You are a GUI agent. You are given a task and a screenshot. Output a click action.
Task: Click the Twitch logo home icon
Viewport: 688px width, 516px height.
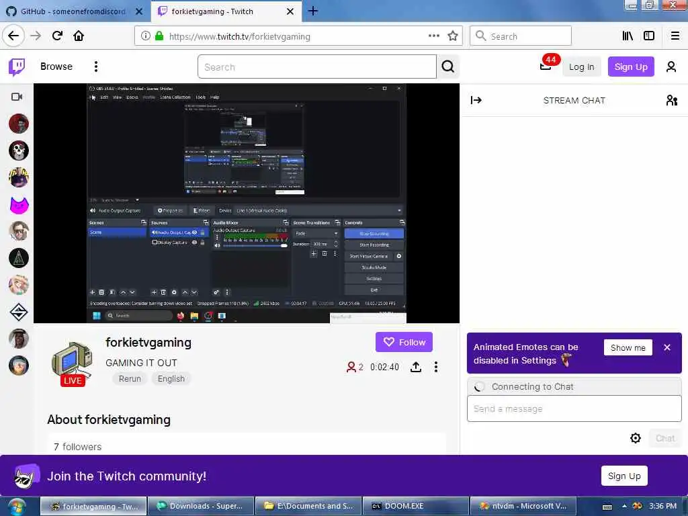17,67
